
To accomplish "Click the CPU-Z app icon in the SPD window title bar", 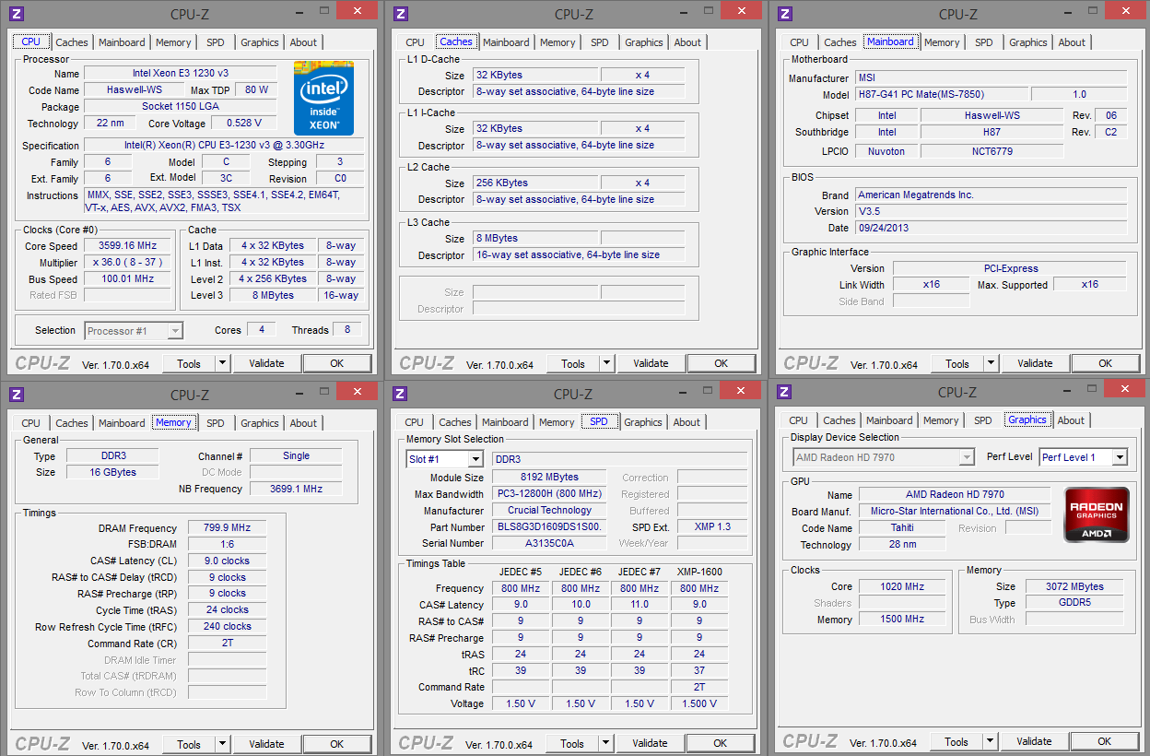I will (x=400, y=394).
